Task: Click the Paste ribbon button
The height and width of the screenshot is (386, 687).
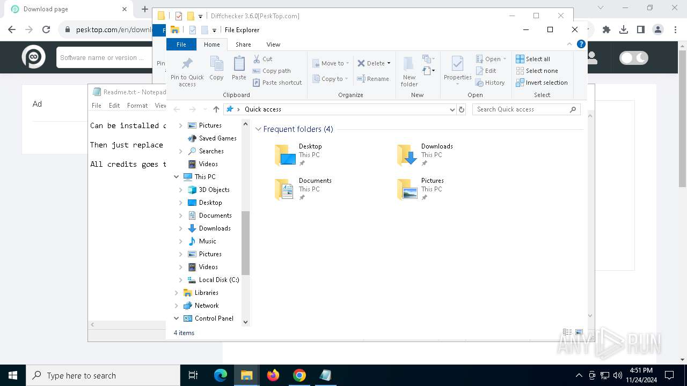Action: 239,68
